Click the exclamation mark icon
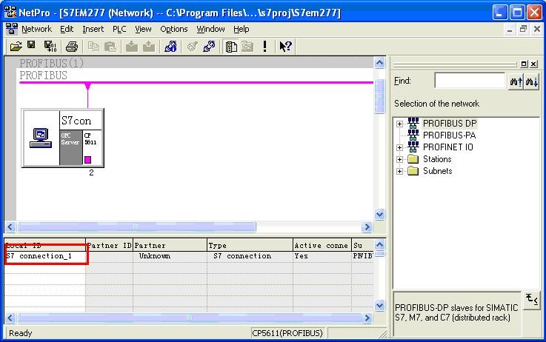 pos(265,47)
